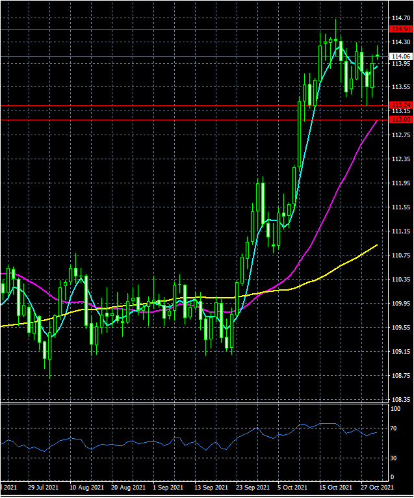Click the 112.75 price axis value
This screenshot has height=498, width=414.
tap(401, 135)
